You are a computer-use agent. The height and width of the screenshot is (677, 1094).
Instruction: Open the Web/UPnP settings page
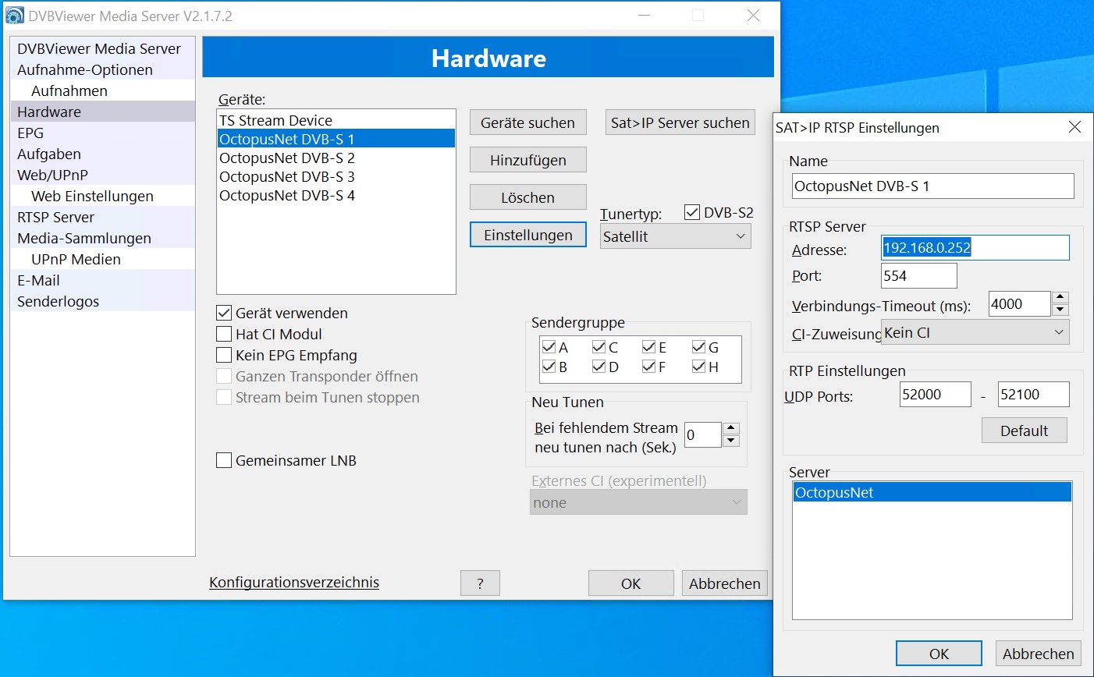[x=102, y=175]
